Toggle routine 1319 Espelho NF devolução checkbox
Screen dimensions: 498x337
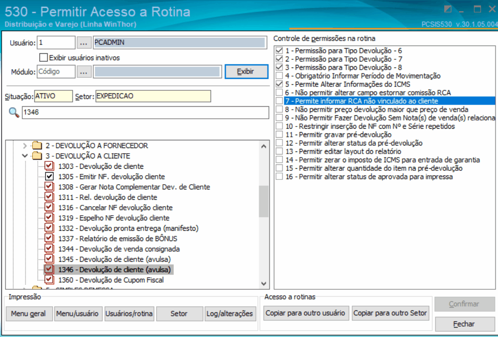[49, 218]
